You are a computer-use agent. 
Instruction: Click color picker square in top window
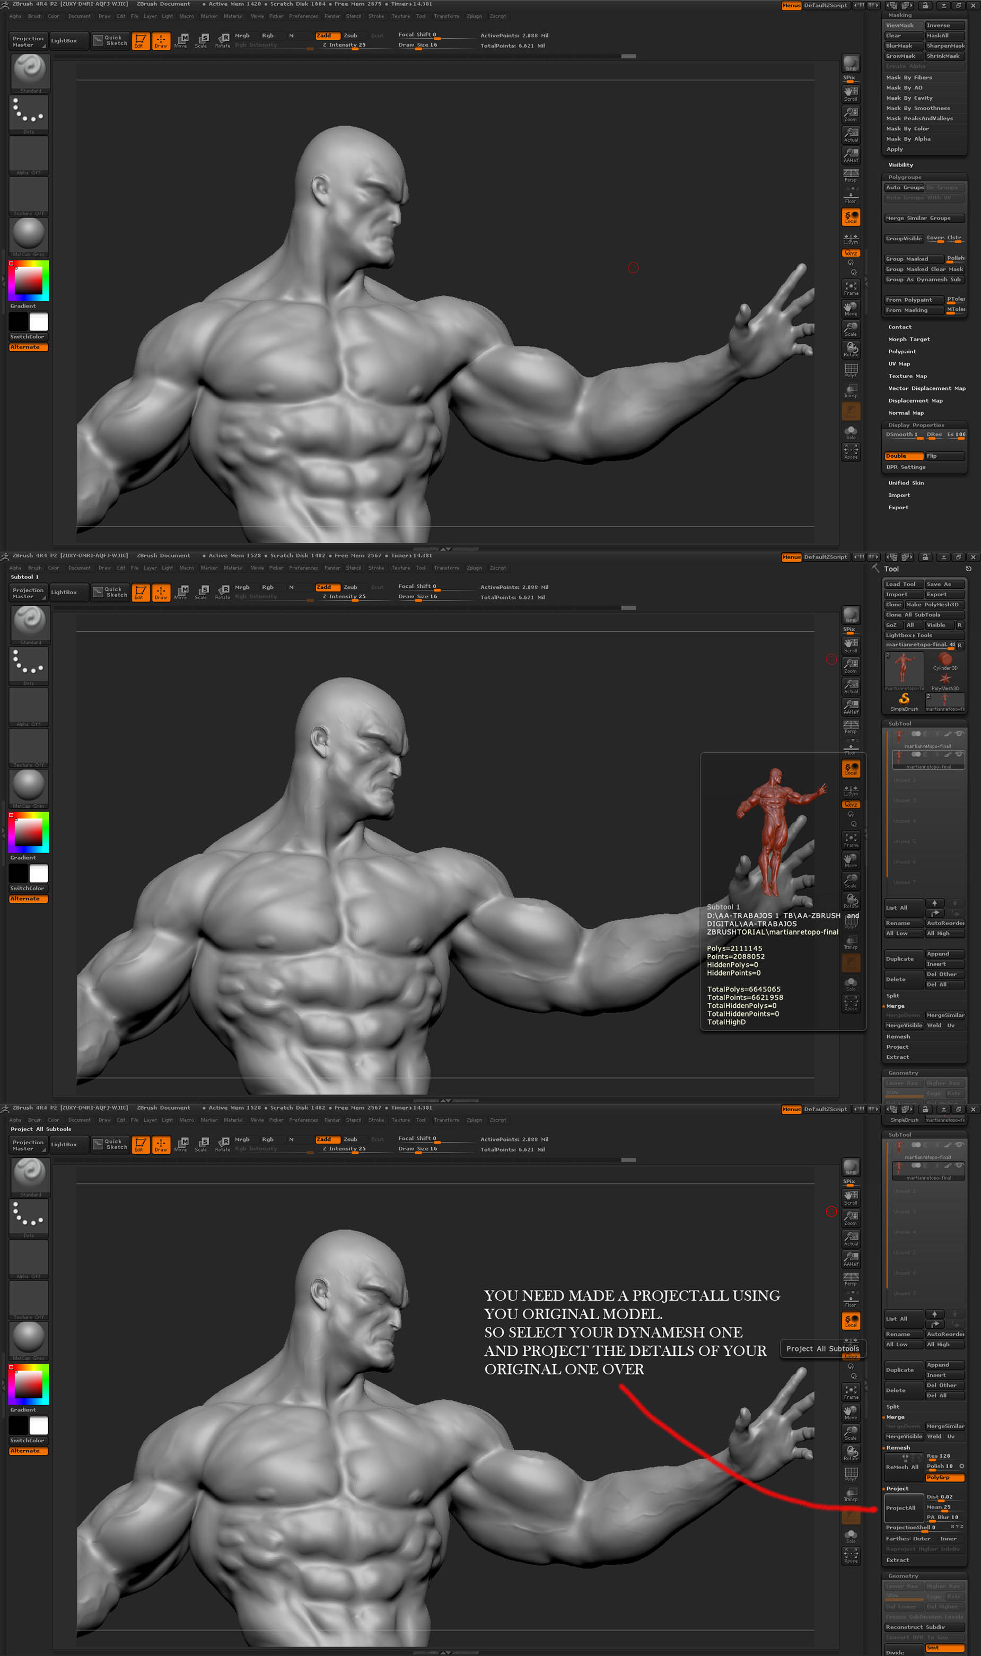(x=29, y=280)
